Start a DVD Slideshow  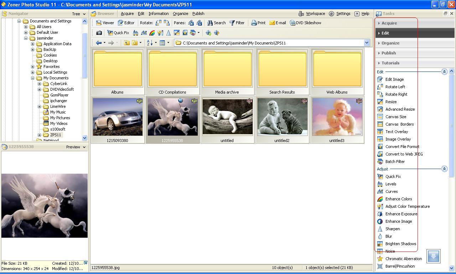(x=306, y=23)
